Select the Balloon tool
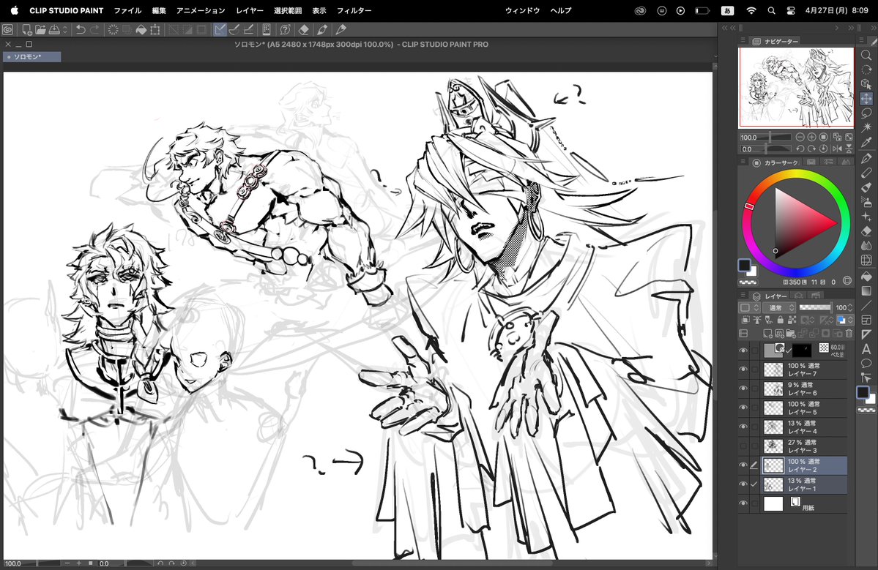This screenshot has height=570, width=878. (866, 364)
